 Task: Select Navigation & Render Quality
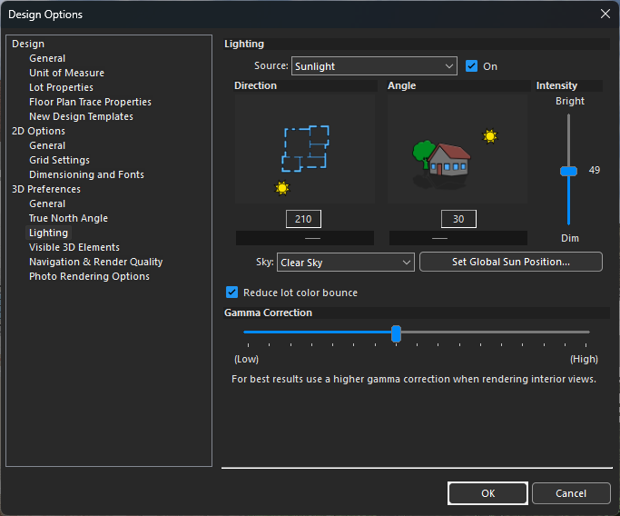[95, 262]
